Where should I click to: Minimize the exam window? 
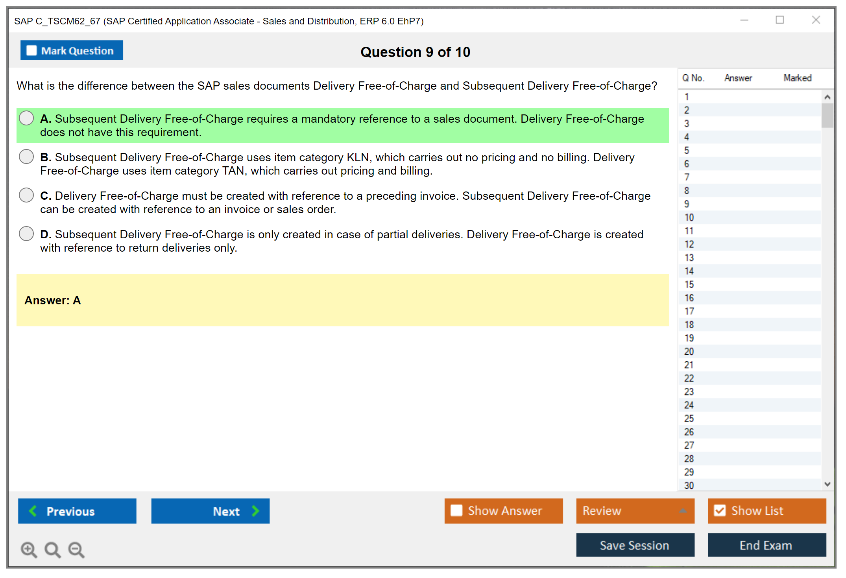[x=744, y=20]
